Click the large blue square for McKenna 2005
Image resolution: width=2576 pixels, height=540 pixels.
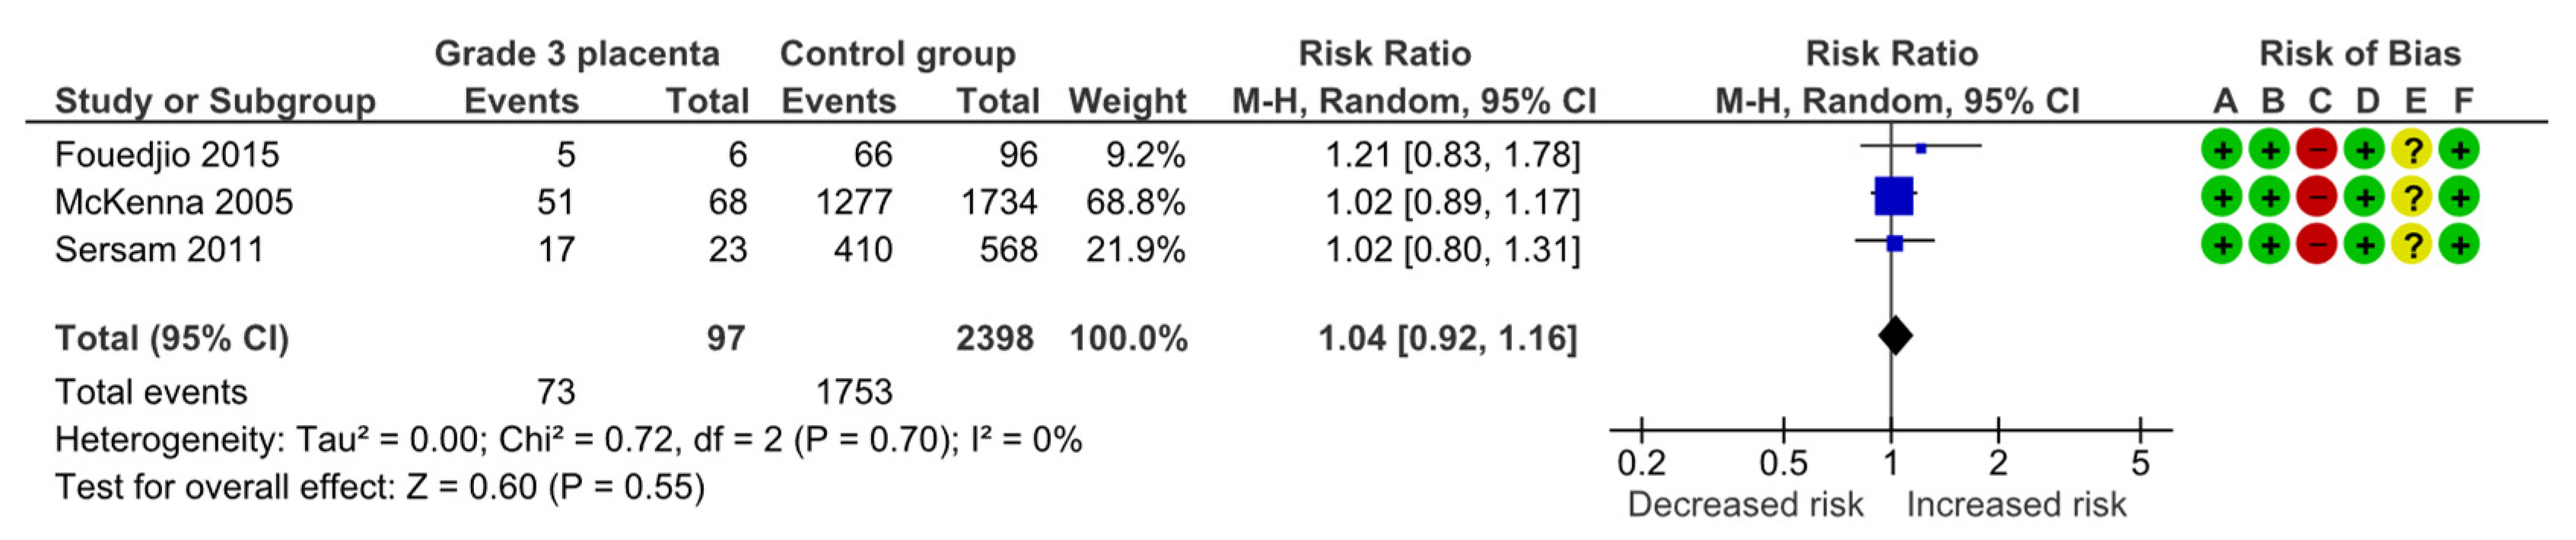coord(1893,196)
